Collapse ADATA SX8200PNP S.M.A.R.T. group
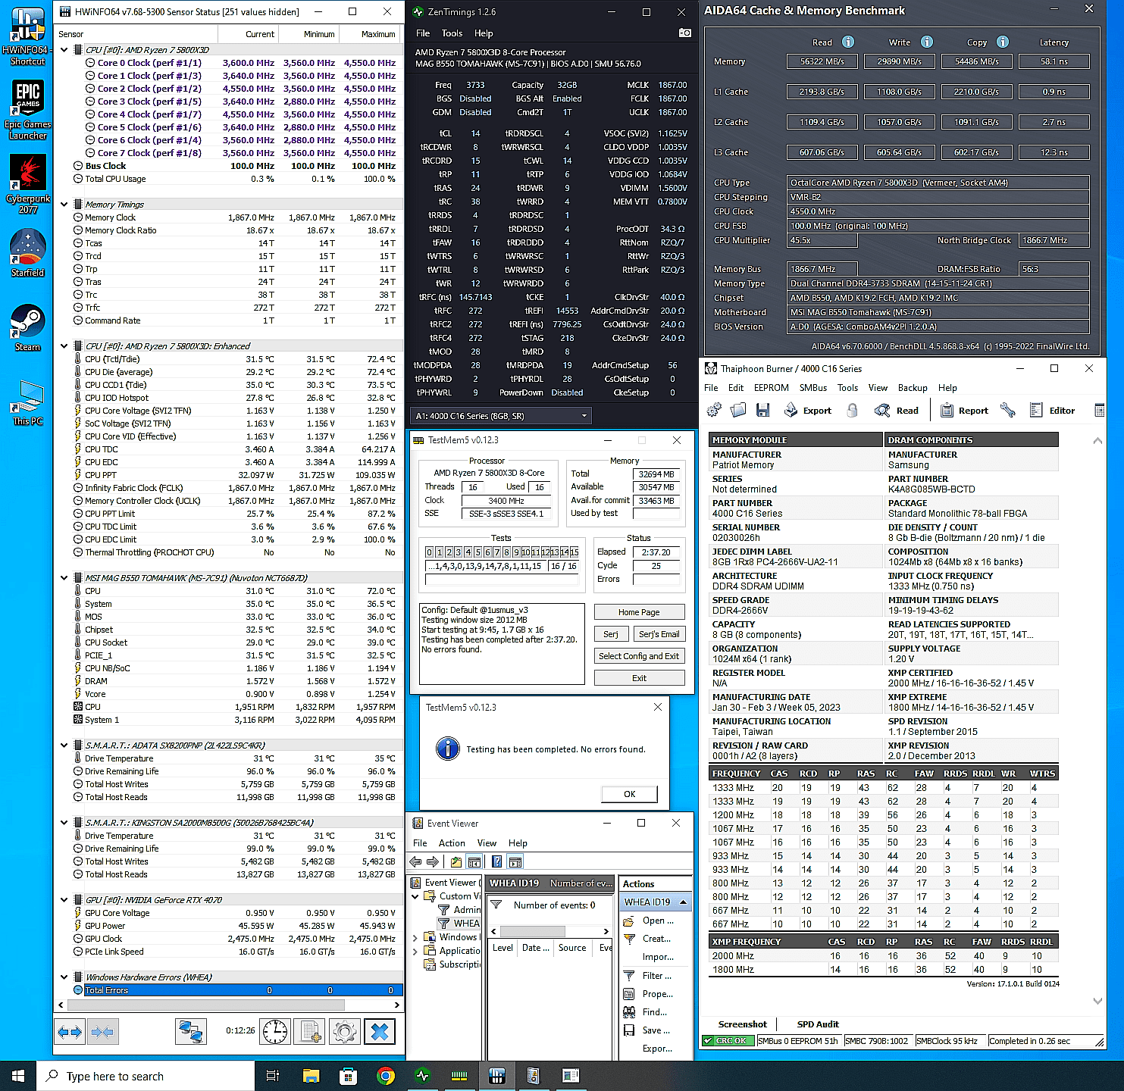1124x1091 pixels. click(64, 746)
